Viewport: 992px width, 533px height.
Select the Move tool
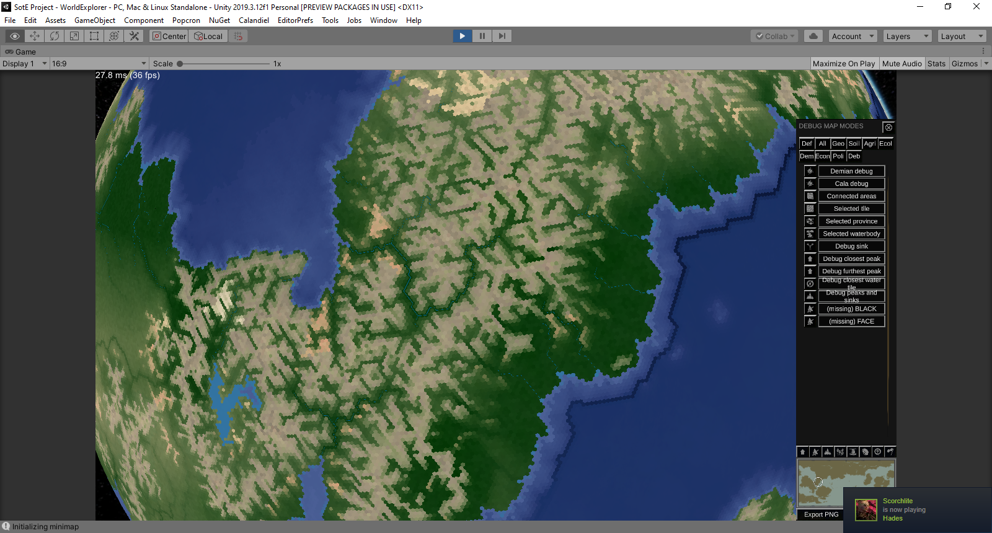[x=35, y=36]
